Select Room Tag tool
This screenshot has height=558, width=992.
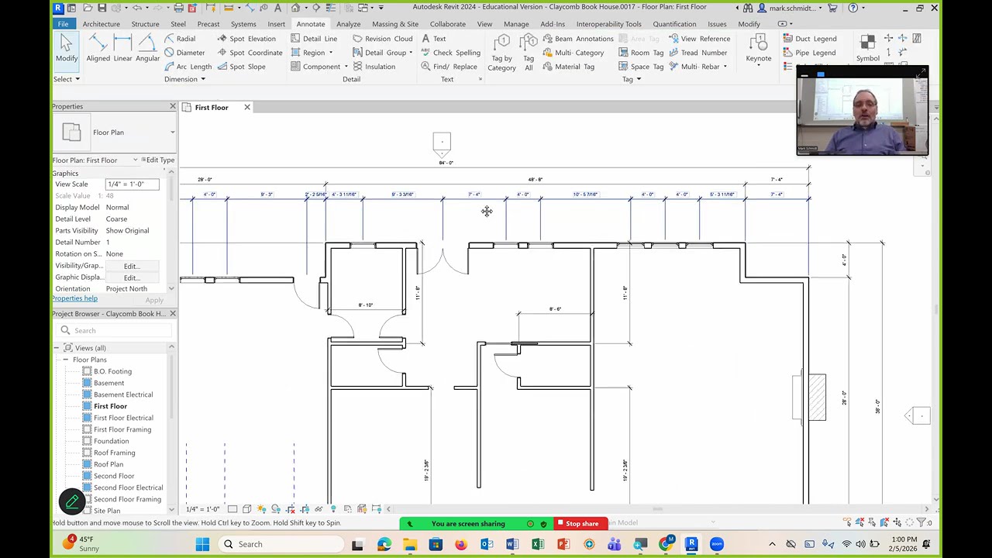[641, 53]
